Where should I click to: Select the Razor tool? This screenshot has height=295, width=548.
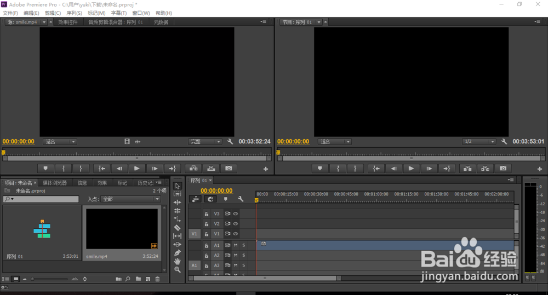177,228
